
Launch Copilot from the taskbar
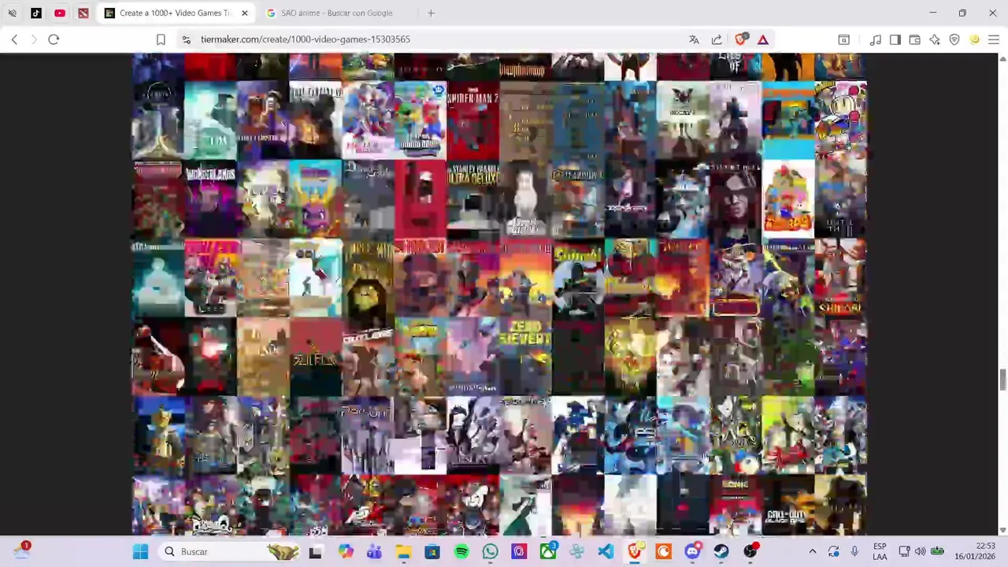point(346,551)
